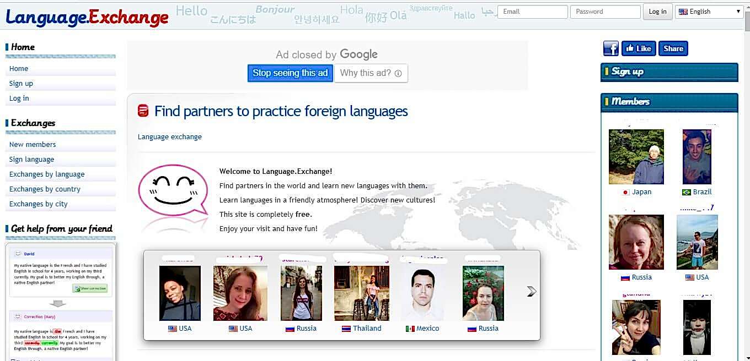
Task: Click Japan country label in Members
Action: click(x=642, y=193)
